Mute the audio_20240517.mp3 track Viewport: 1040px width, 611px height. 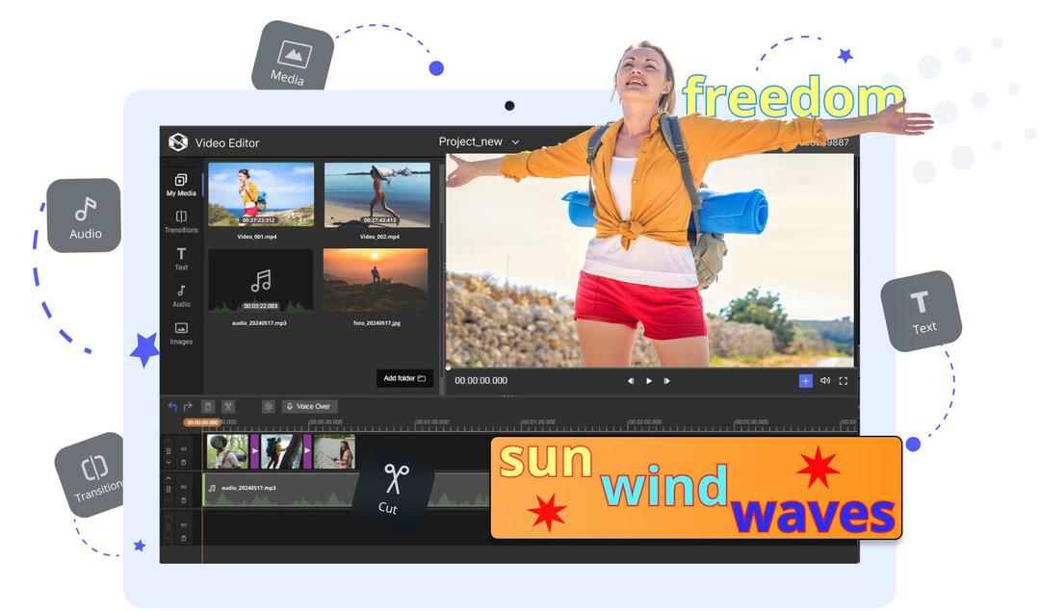182,486
